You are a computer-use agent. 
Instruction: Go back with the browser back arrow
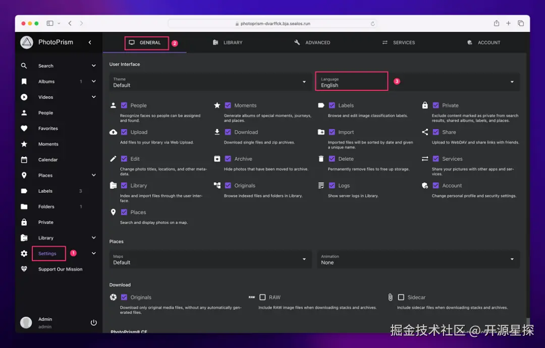click(x=70, y=23)
